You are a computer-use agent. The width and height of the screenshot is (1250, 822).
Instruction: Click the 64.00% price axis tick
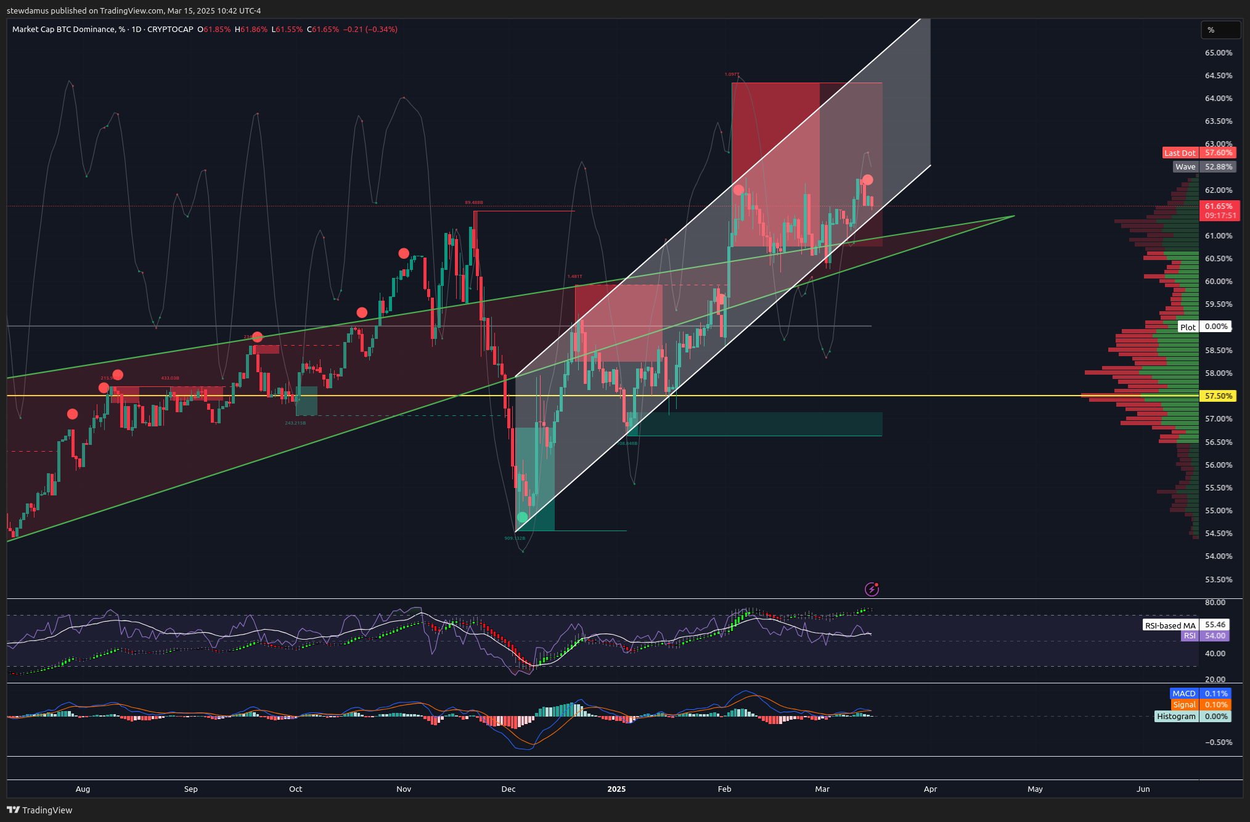tap(1219, 98)
